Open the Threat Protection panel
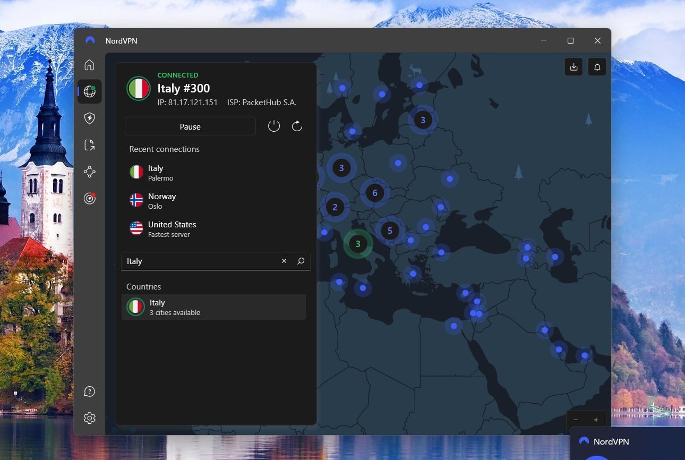Screen dimensions: 685x460 [89, 118]
